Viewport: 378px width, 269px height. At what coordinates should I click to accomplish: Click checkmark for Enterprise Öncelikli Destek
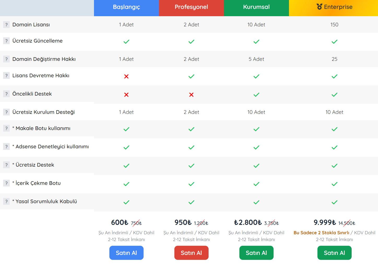pyautogui.click(x=334, y=95)
